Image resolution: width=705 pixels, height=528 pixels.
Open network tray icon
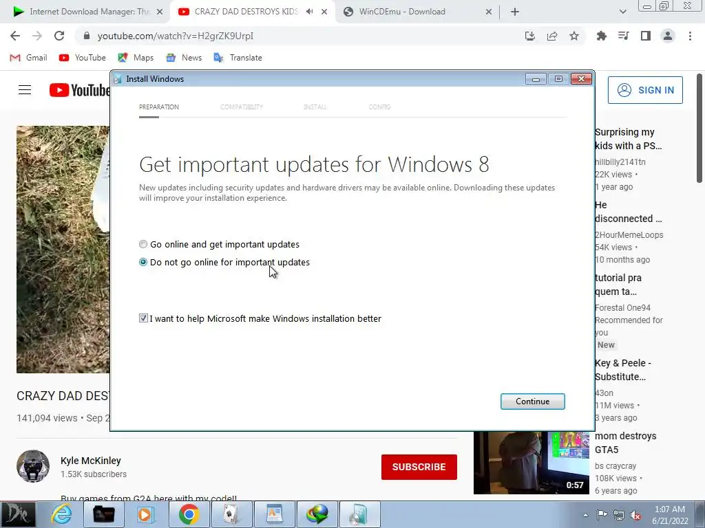(619, 515)
